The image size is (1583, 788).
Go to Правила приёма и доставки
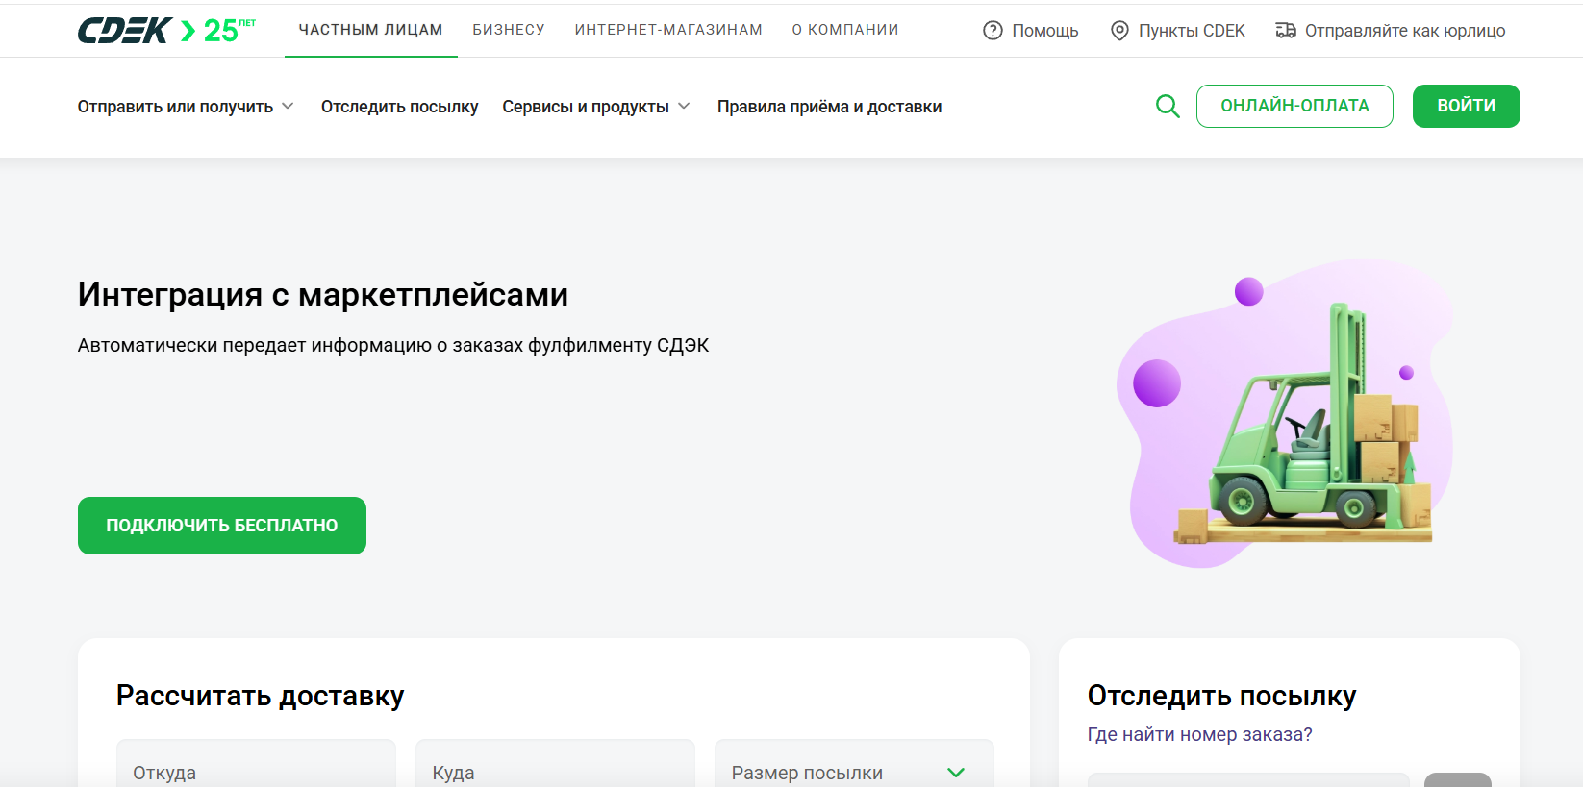pyautogui.click(x=829, y=107)
